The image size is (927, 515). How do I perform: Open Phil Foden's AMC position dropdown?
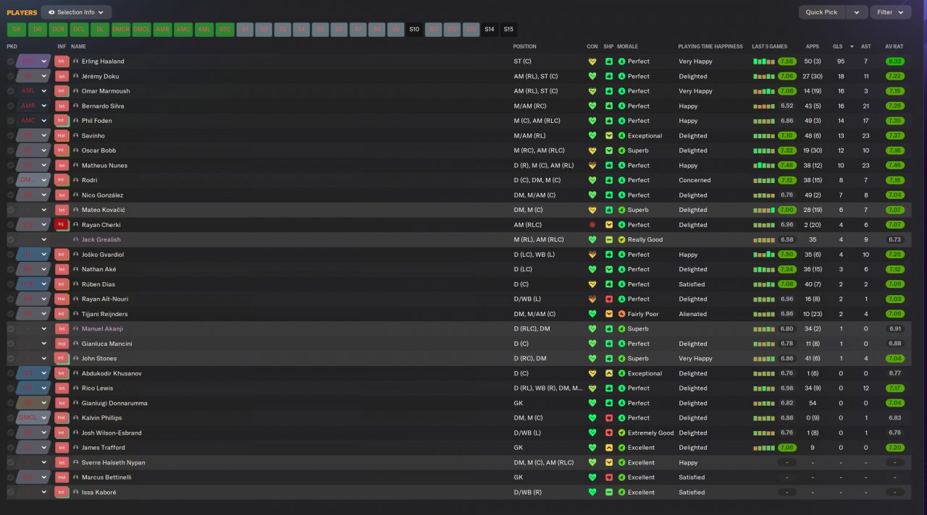point(44,121)
